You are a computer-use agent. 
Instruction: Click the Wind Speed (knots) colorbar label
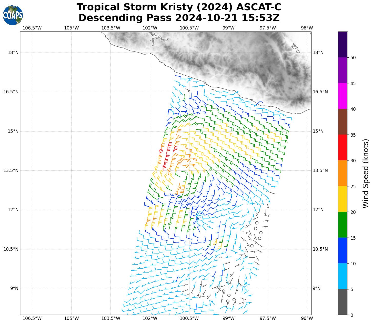pos(366,173)
